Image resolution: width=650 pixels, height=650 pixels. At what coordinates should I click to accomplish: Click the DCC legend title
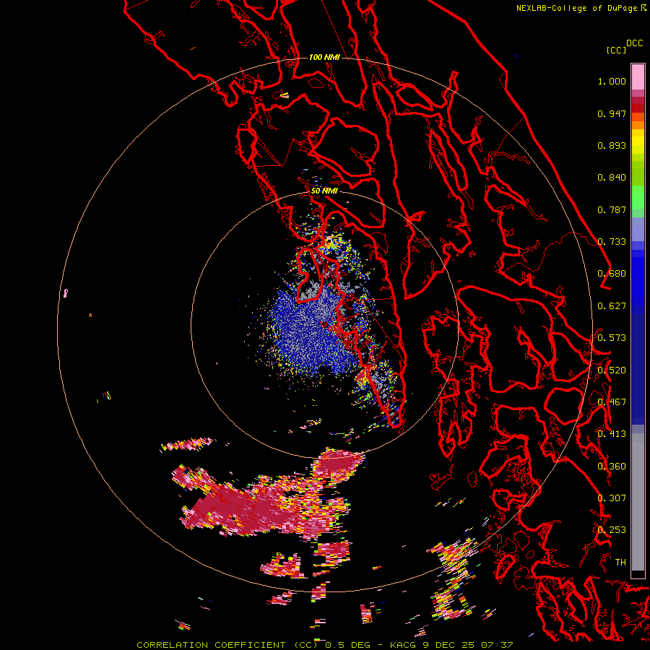click(x=634, y=43)
